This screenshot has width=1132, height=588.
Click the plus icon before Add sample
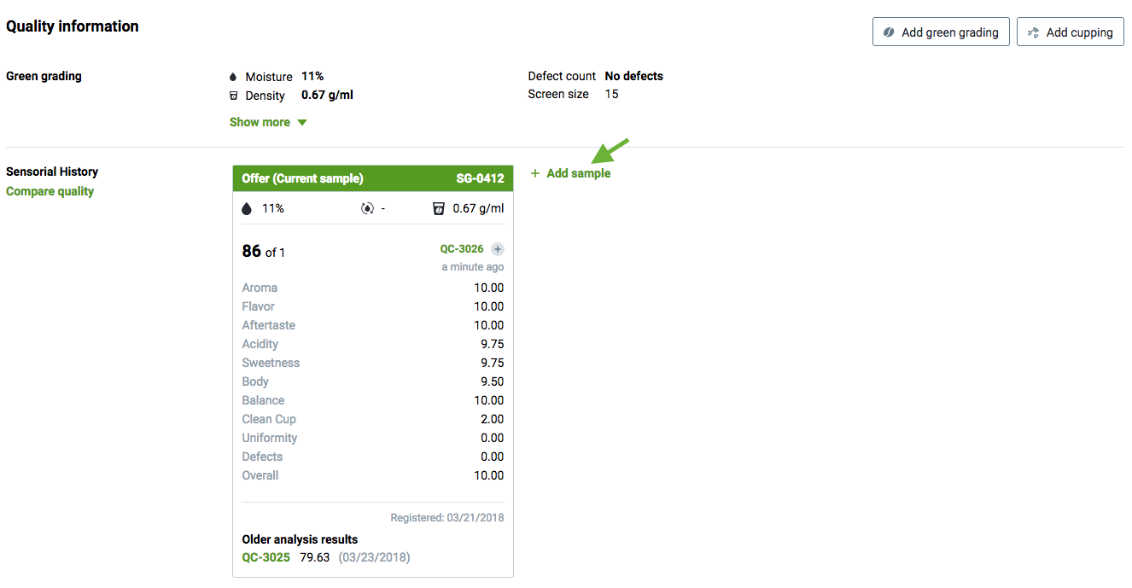click(x=535, y=173)
